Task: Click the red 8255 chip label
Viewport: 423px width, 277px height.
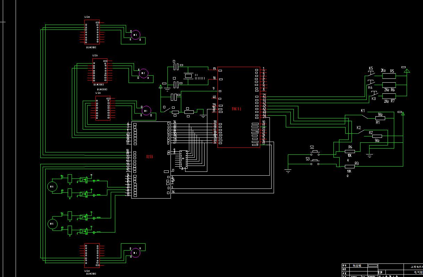Action: 150,157
